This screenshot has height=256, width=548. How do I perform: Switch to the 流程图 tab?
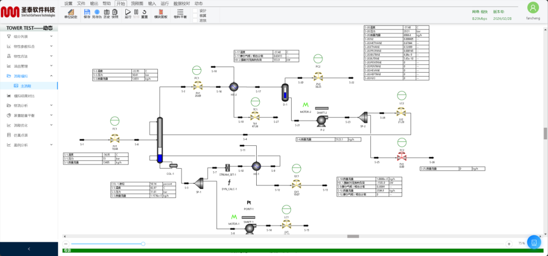(136, 4)
